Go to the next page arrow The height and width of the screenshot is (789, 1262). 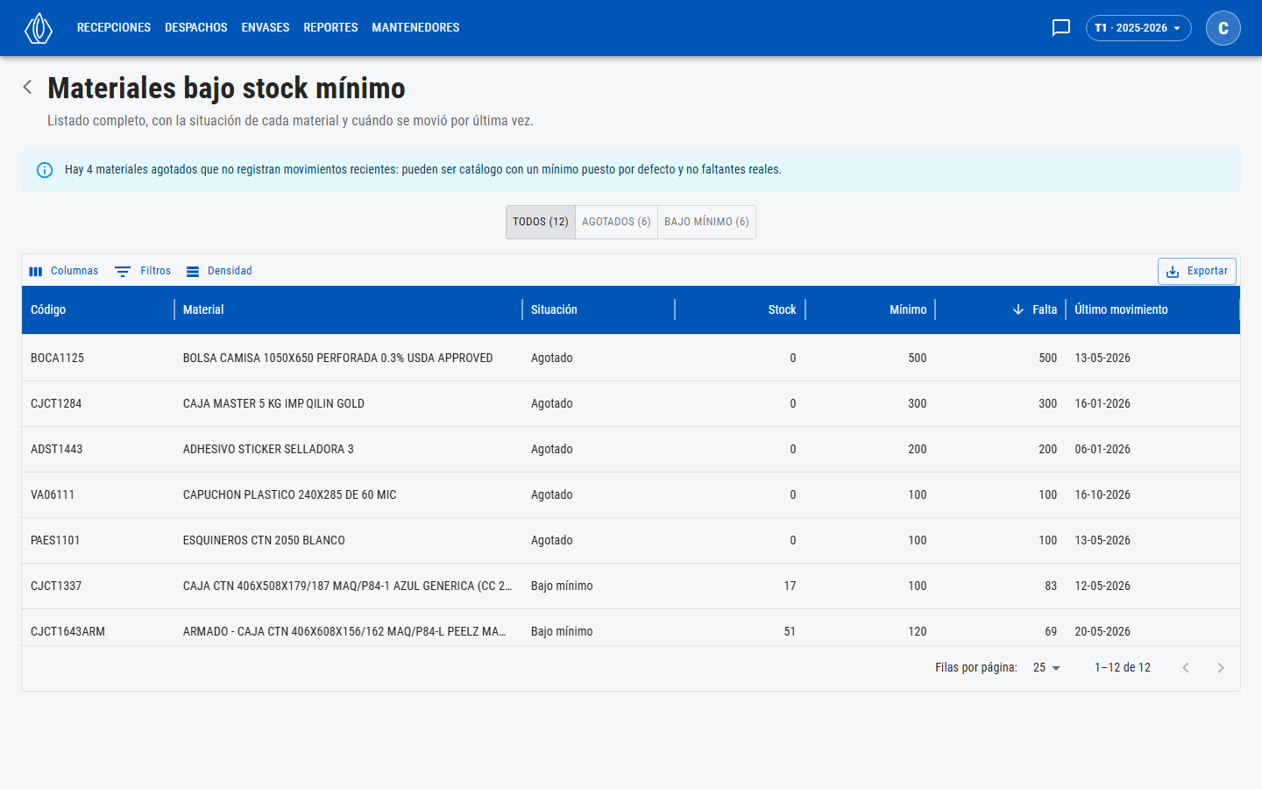(1221, 668)
